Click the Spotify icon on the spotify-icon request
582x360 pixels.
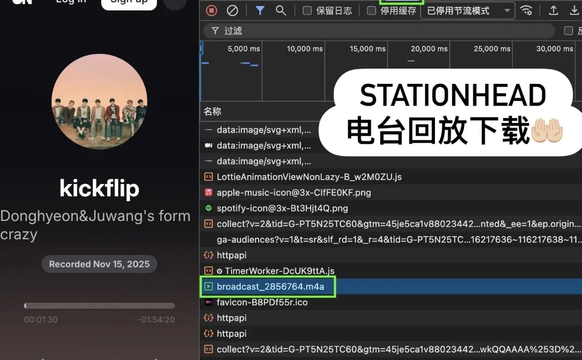(x=209, y=208)
